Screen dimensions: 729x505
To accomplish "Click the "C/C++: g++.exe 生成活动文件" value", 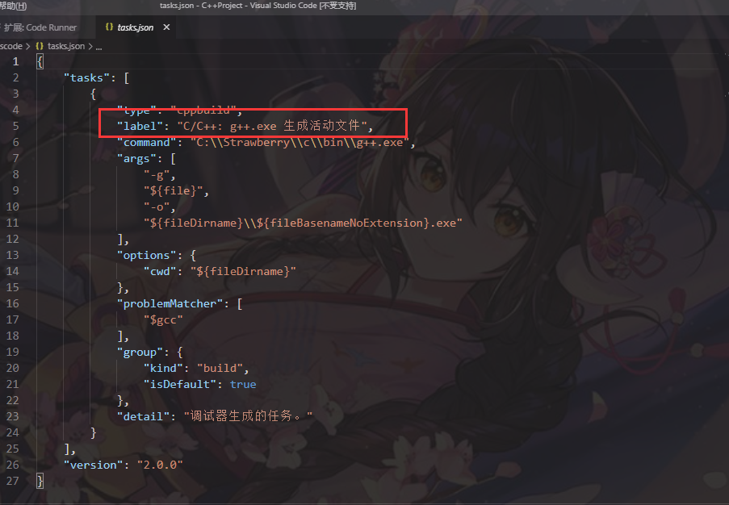I will tap(271, 126).
